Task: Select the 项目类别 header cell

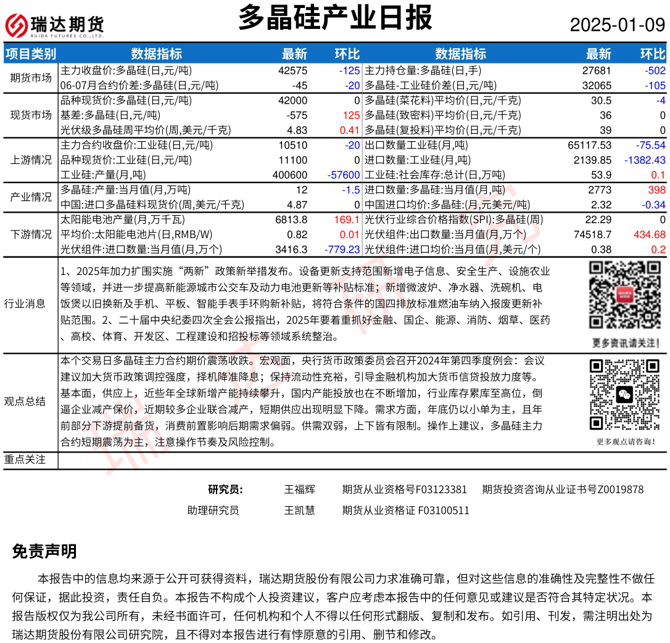Action: pos(31,54)
